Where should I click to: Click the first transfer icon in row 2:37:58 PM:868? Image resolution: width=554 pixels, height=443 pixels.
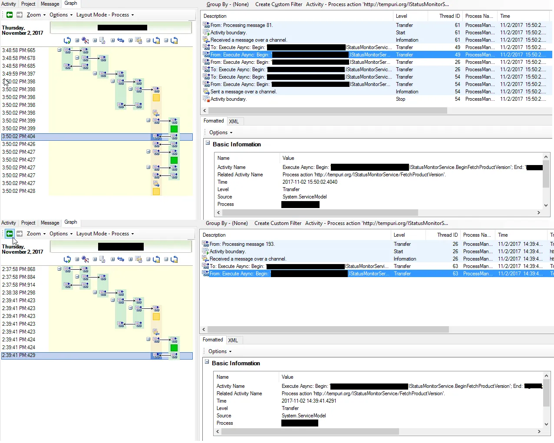click(67, 269)
